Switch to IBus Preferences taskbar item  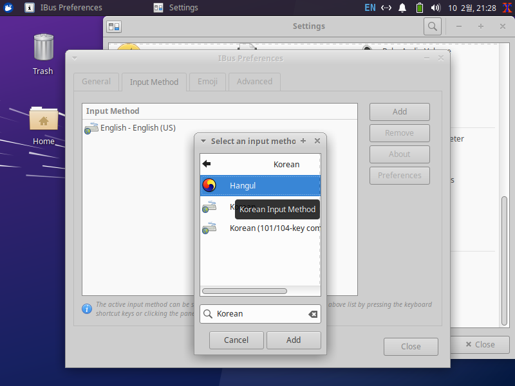[63, 8]
